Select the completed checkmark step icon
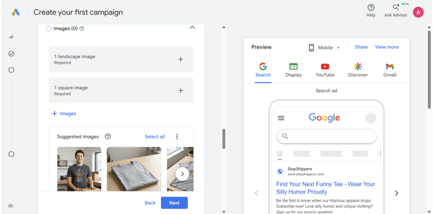This screenshot has width=433, height=214. [11, 54]
